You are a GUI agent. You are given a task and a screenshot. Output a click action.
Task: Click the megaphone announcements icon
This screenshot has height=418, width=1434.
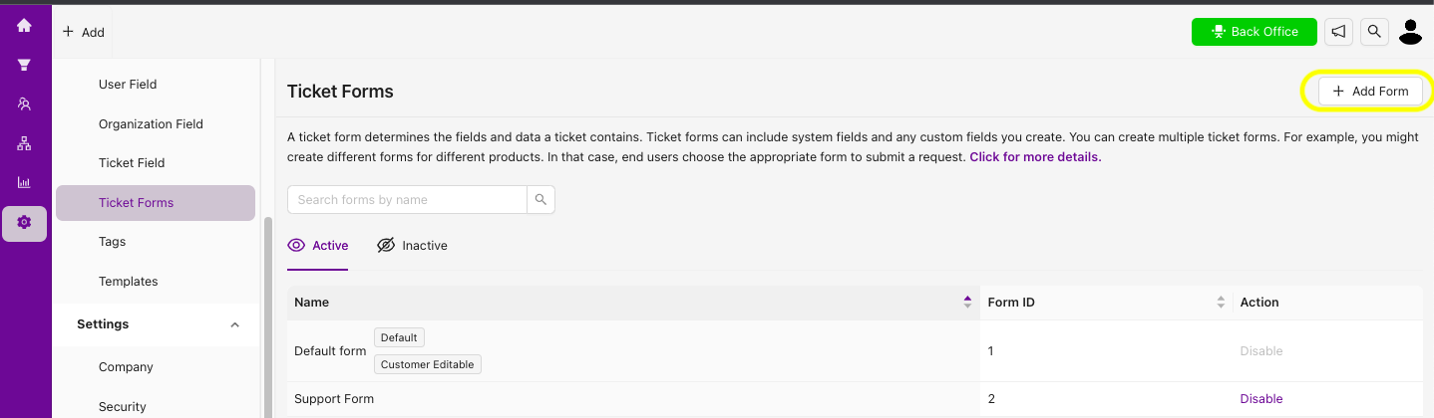point(1338,32)
